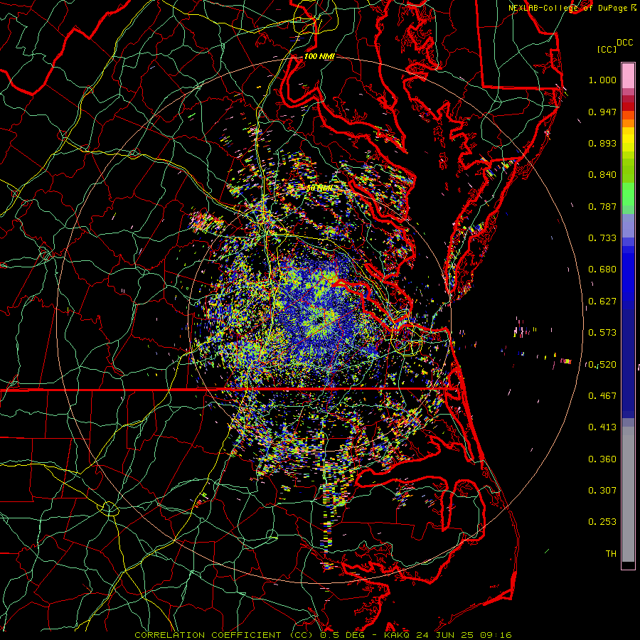Pick the red segment of the color bar

click(628, 106)
